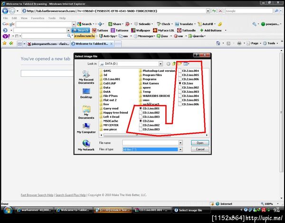Screen dimensions: 285x223
Task: Click Sidewiki on Google toolbar
Action: pos(143,24)
